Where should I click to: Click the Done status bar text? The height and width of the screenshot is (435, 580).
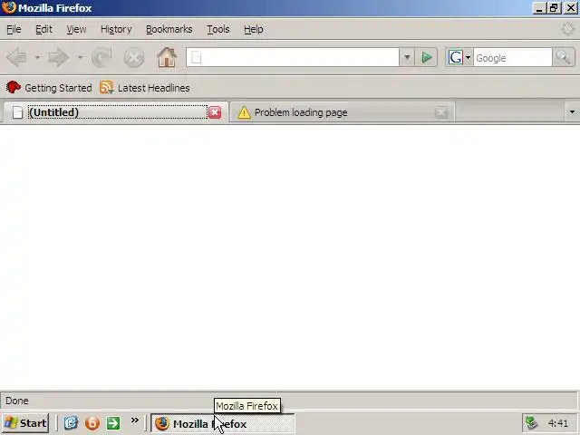tap(17, 401)
